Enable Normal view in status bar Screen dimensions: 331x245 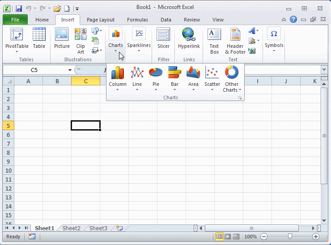(220, 237)
